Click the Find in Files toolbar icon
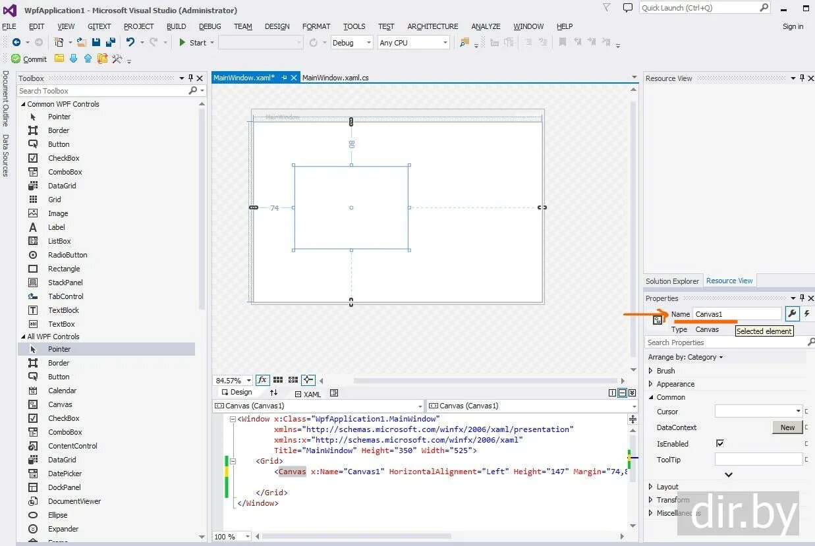This screenshot has width=815, height=546. click(x=464, y=42)
